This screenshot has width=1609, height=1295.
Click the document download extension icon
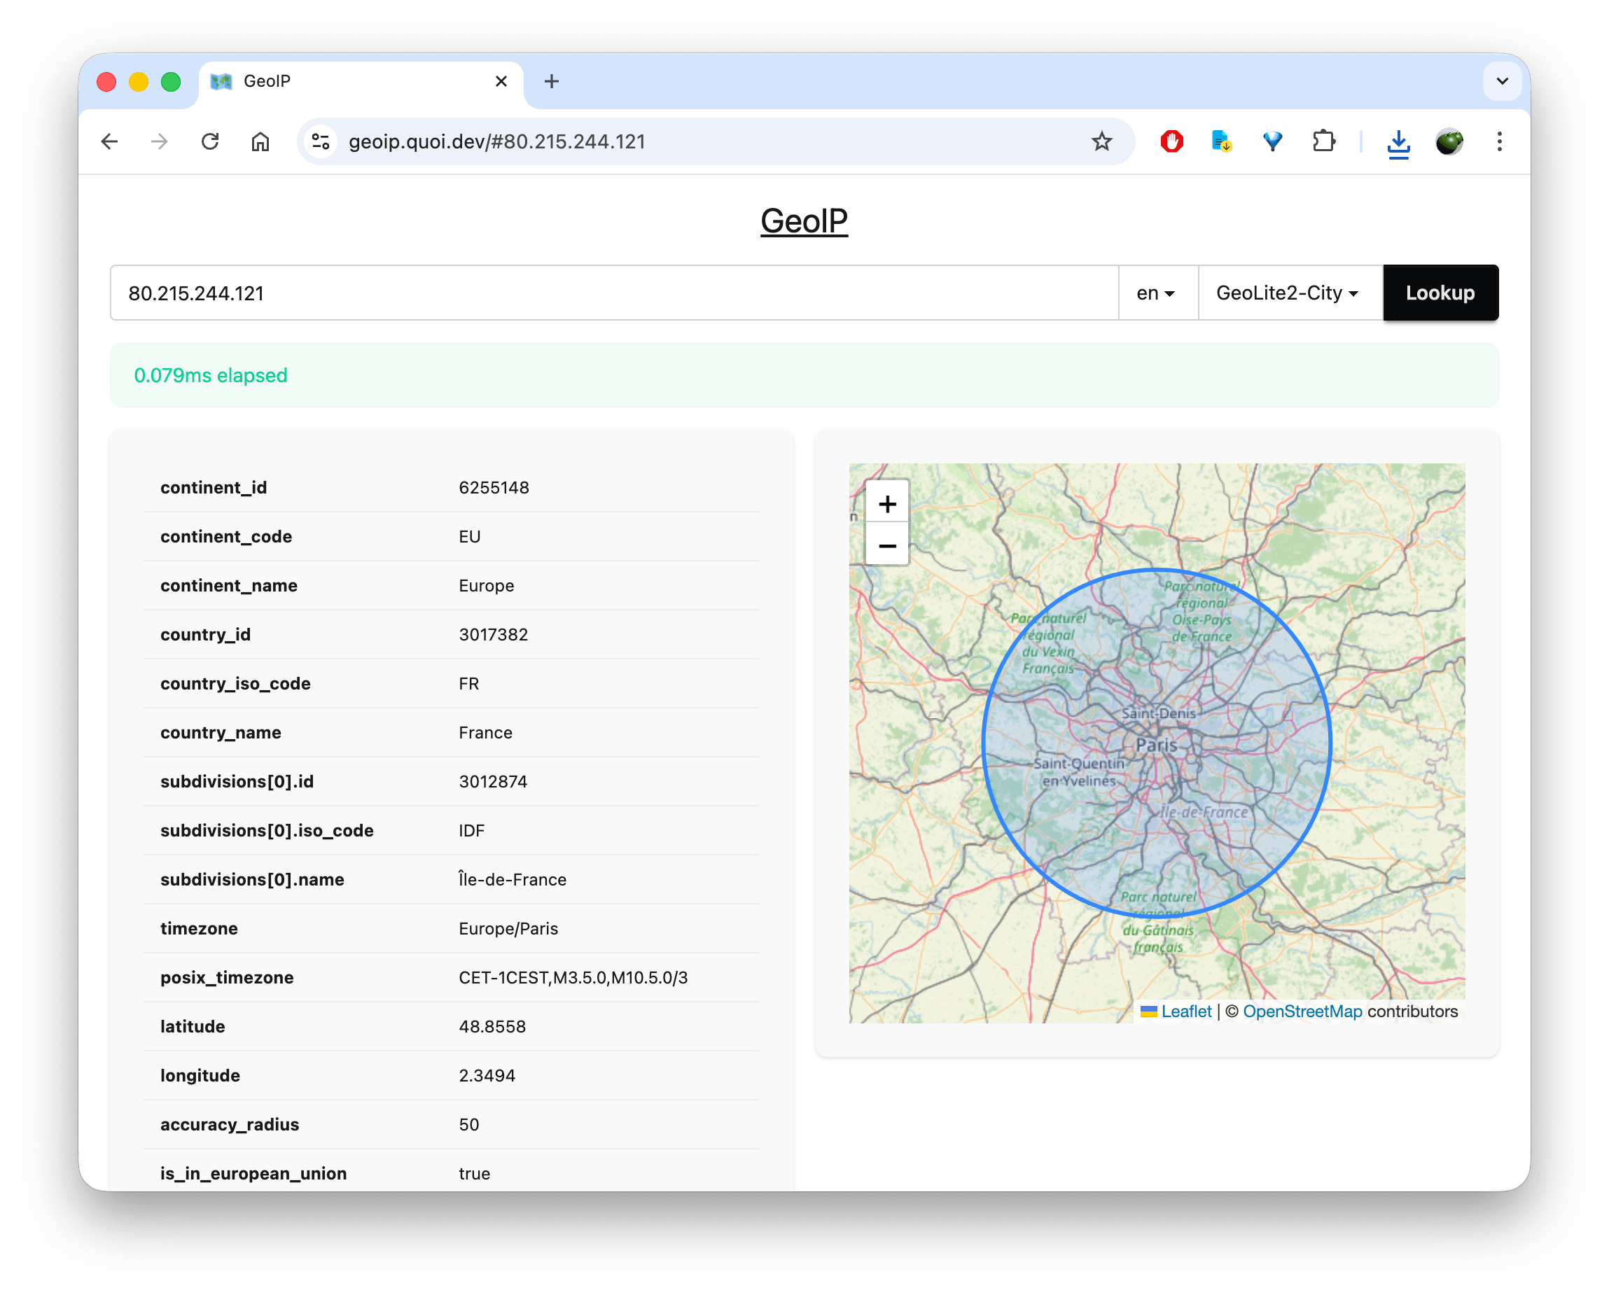[1222, 141]
